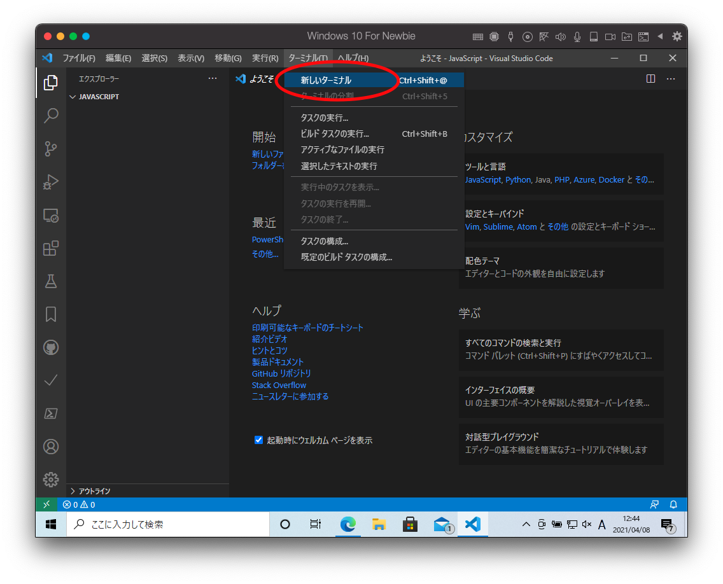Image resolution: width=723 pixels, height=584 pixels.
Task: Open the 移動(G) menu
Action: tap(228, 58)
